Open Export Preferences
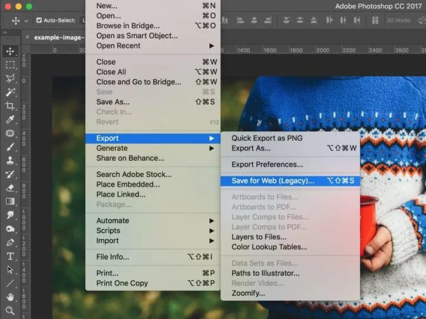This screenshot has width=426, height=319. (267, 165)
